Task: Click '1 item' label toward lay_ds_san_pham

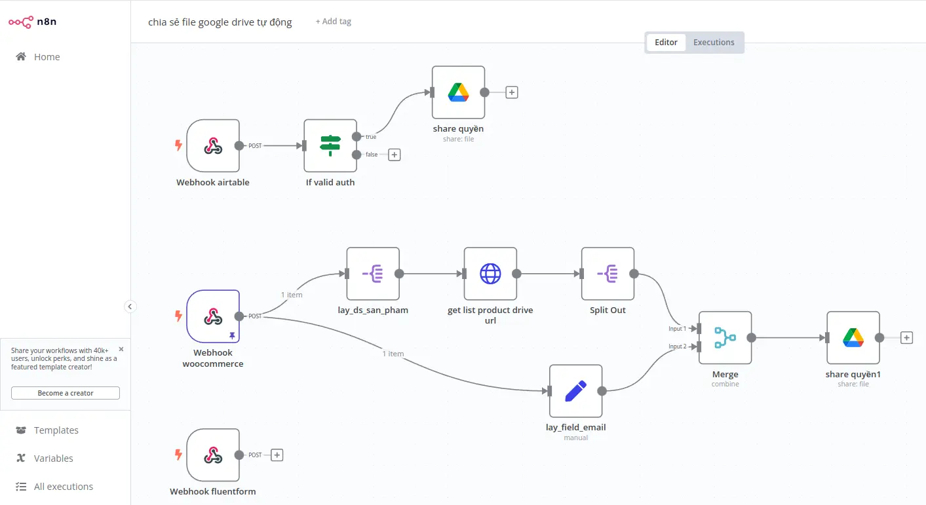Action: point(292,295)
